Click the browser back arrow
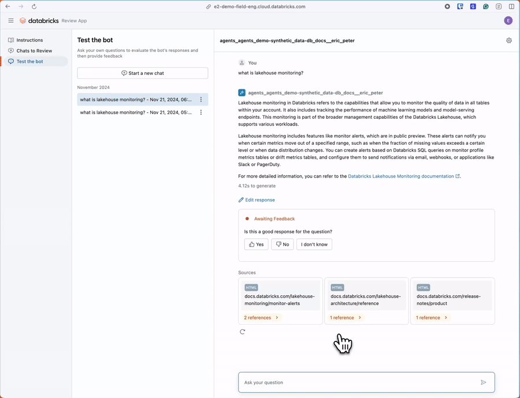520x398 pixels. click(8, 6)
